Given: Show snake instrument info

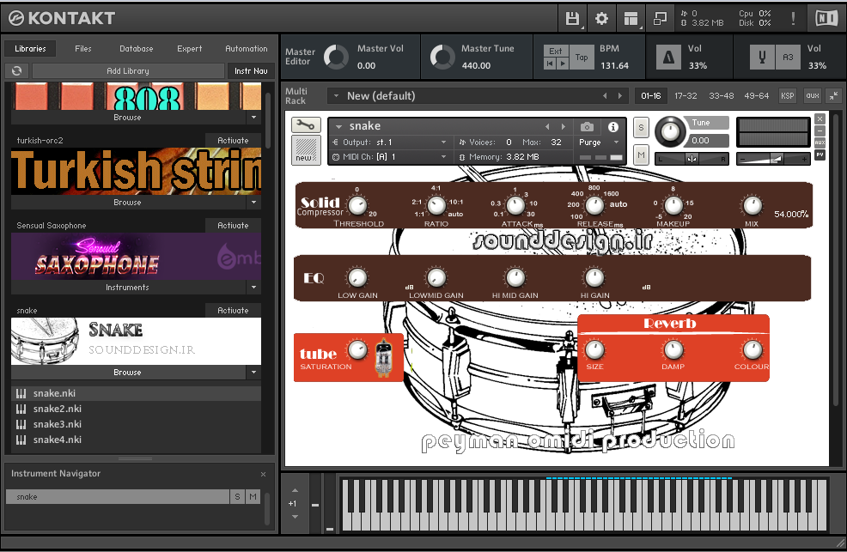Looking at the screenshot, I should 613,127.
